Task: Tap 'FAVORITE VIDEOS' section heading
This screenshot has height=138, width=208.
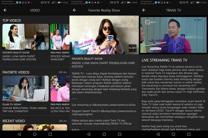Action: pyautogui.click(x=16, y=72)
